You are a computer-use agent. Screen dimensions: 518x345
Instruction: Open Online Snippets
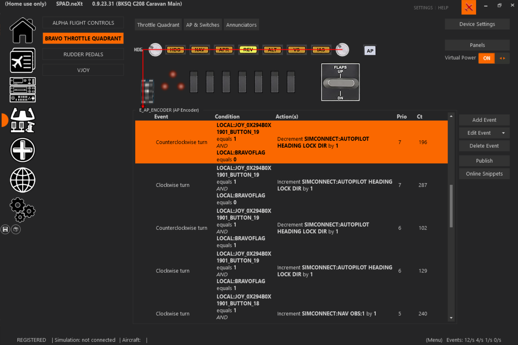[484, 174]
